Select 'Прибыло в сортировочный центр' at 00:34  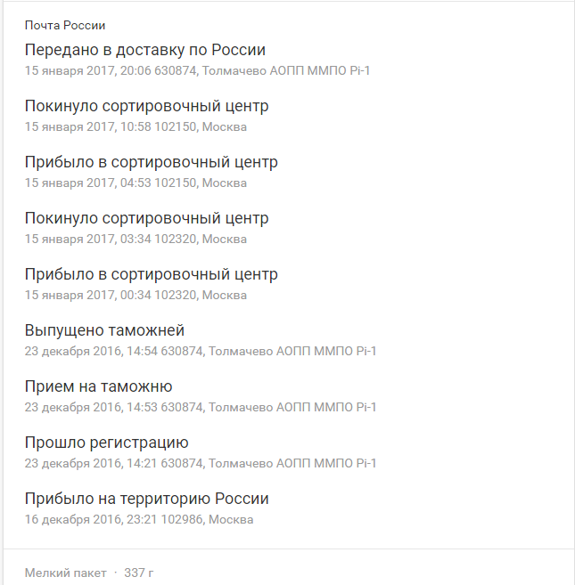click(152, 274)
